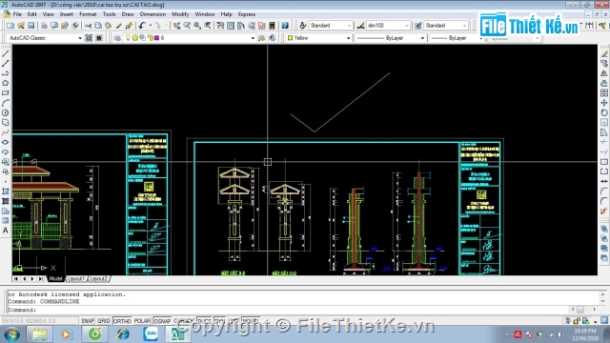This screenshot has width=610, height=343.
Task: Select the Multiline Text tool
Action: [x=6, y=231]
